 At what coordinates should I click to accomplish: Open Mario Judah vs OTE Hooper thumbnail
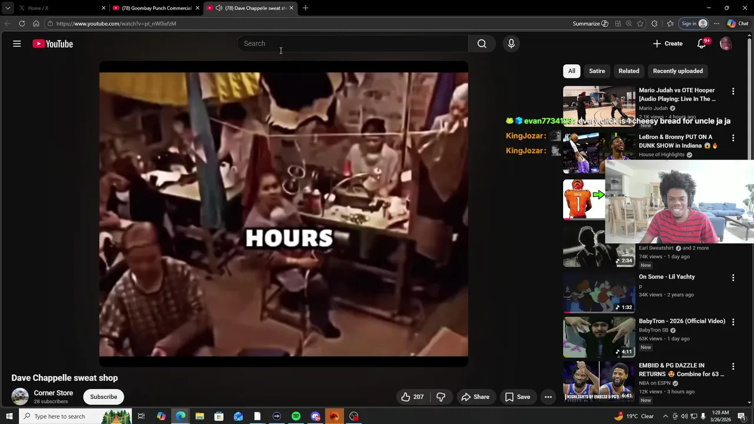[x=599, y=106]
